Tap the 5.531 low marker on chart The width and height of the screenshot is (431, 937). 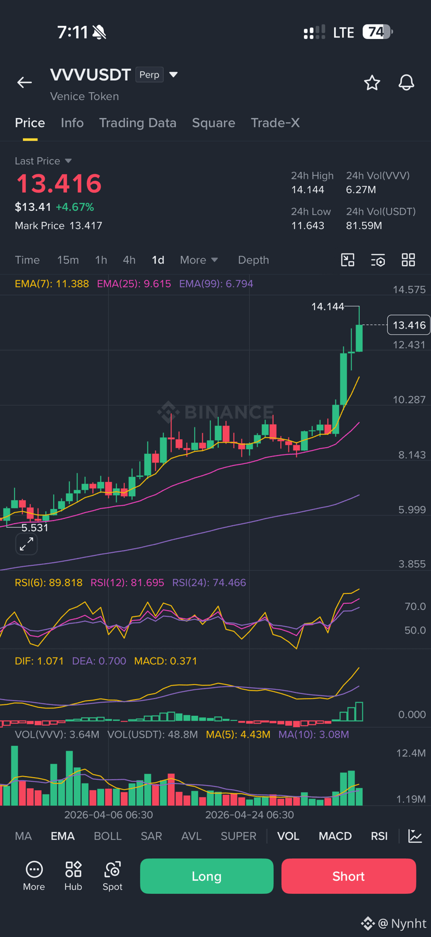(x=35, y=527)
